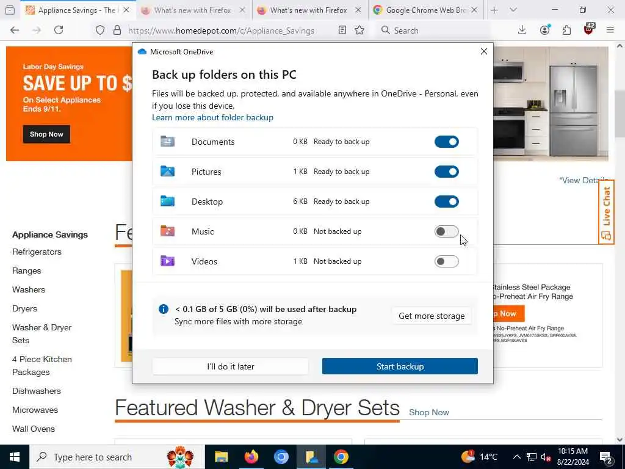The image size is (625, 469).
Task: Click the Videos folder icon
Action: (x=167, y=261)
